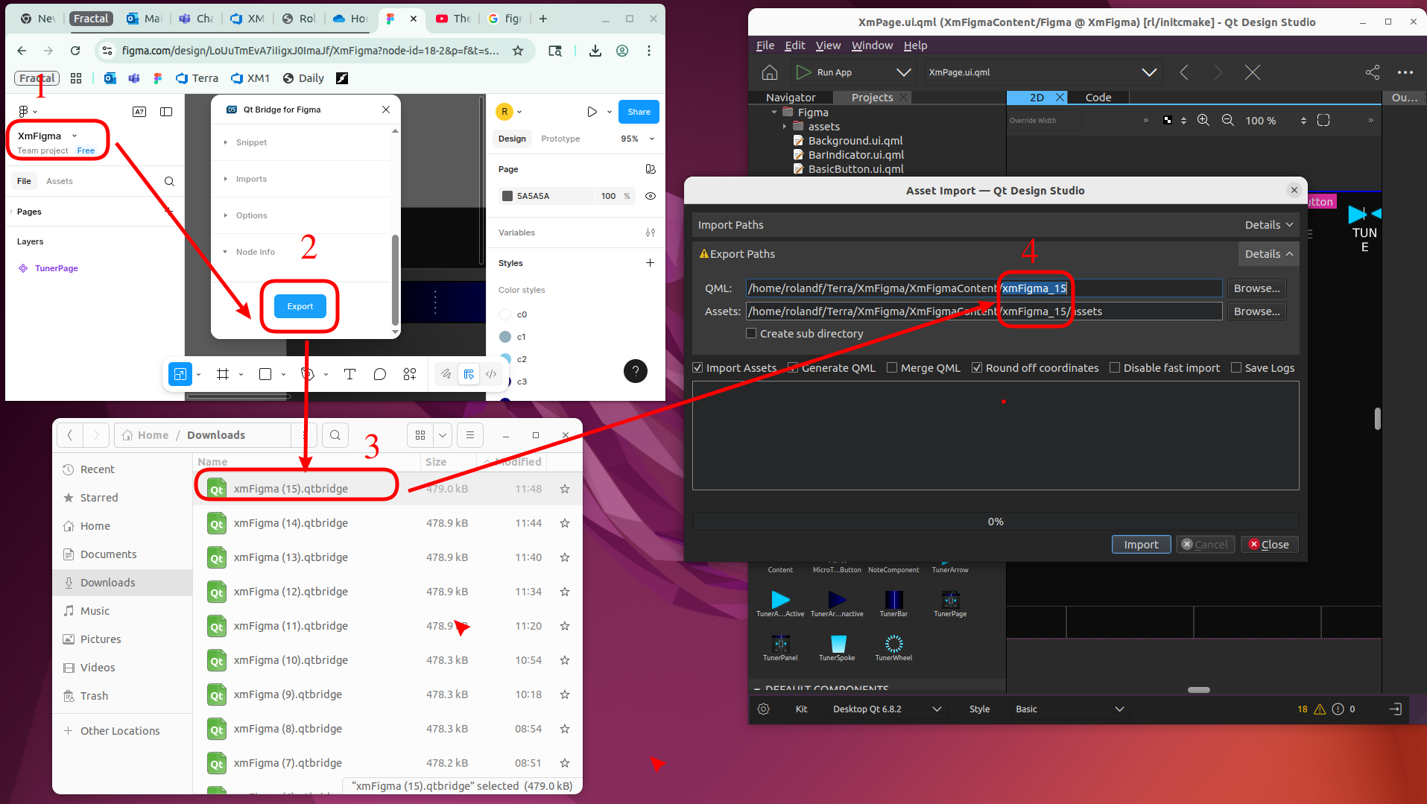Viewport: 1427px width, 804px height.
Task: Click Qt Design Studio share icon
Action: click(1373, 72)
